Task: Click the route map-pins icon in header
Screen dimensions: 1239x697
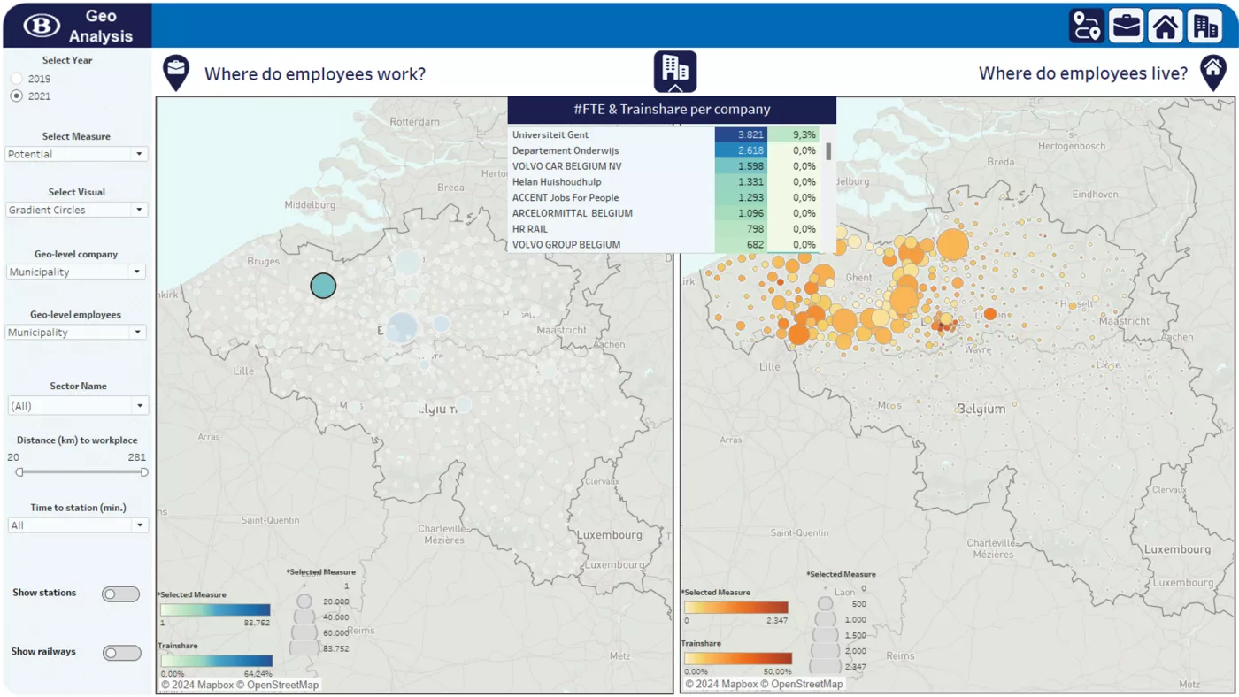Action: tap(1086, 26)
